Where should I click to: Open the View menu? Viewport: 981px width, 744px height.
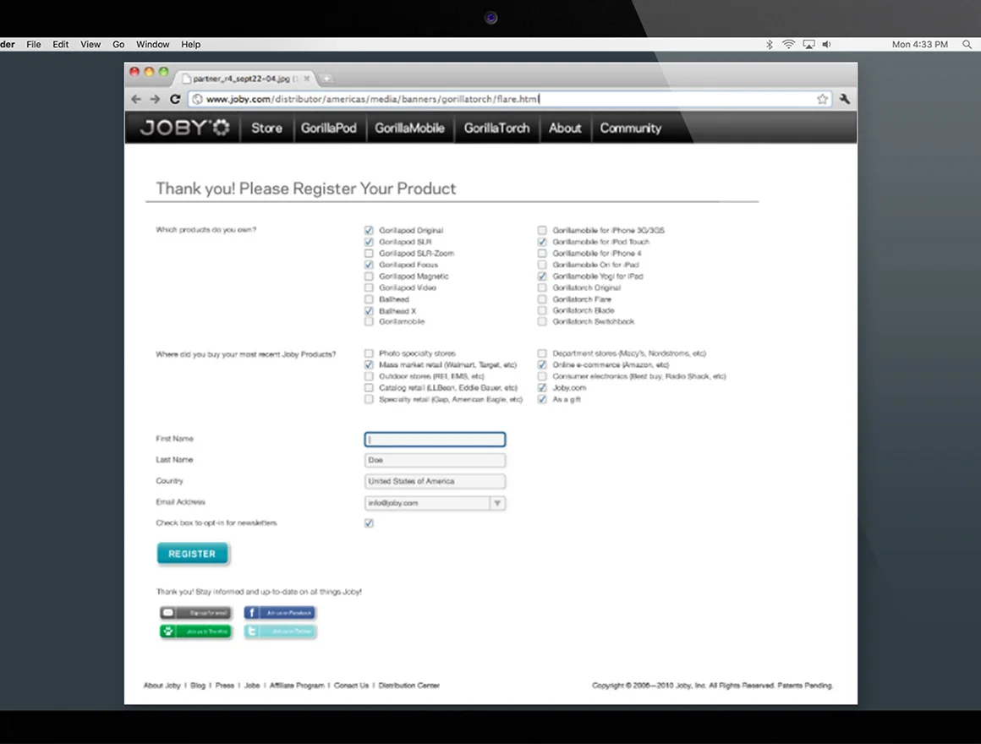[90, 45]
